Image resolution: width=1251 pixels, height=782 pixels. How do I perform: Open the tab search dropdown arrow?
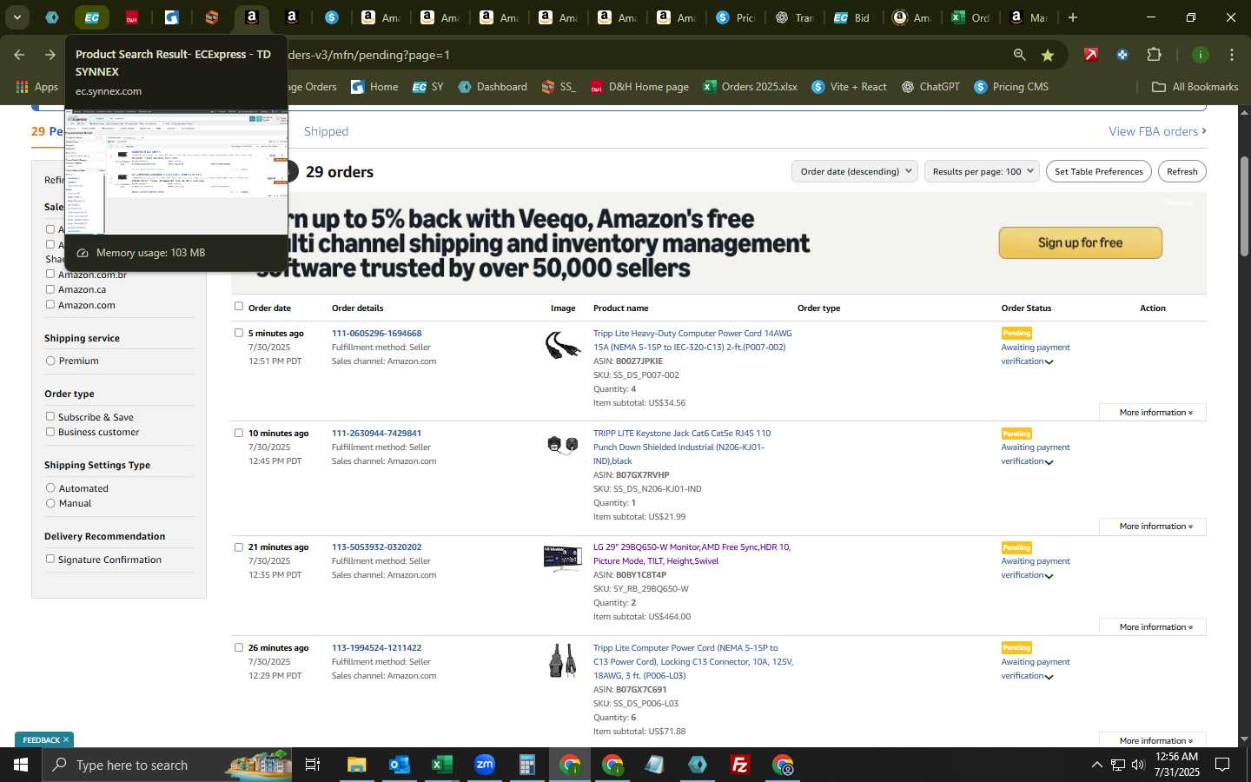coord(17,17)
